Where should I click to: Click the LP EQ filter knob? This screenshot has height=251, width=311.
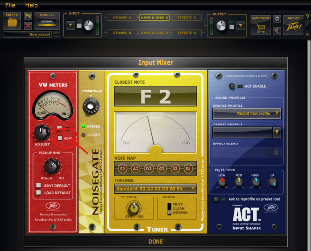coord(273,182)
